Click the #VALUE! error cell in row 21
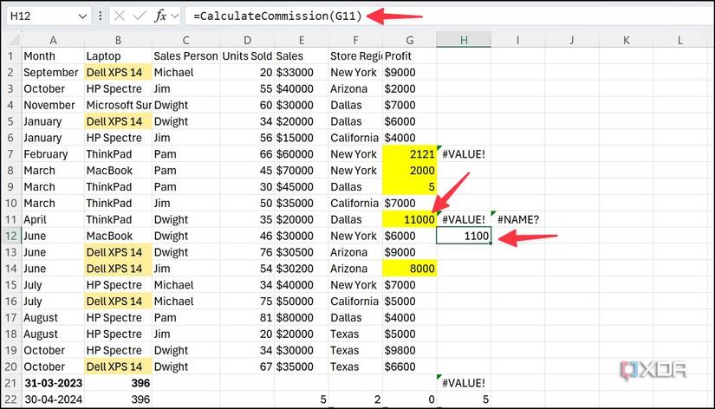Viewport: 715px width, 409px height. (x=464, y=383)
